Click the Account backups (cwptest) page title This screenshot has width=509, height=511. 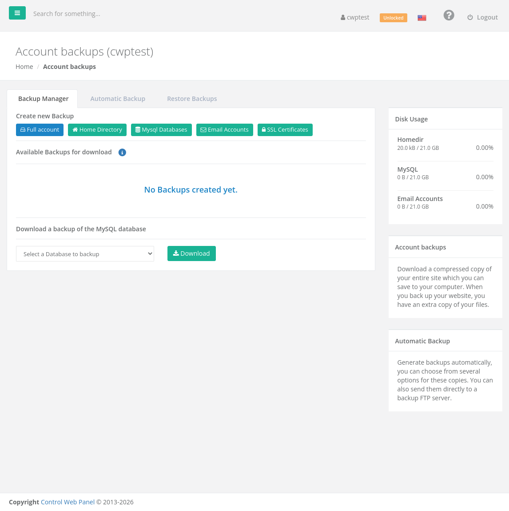pyautogui.click(x=84, y=52)
